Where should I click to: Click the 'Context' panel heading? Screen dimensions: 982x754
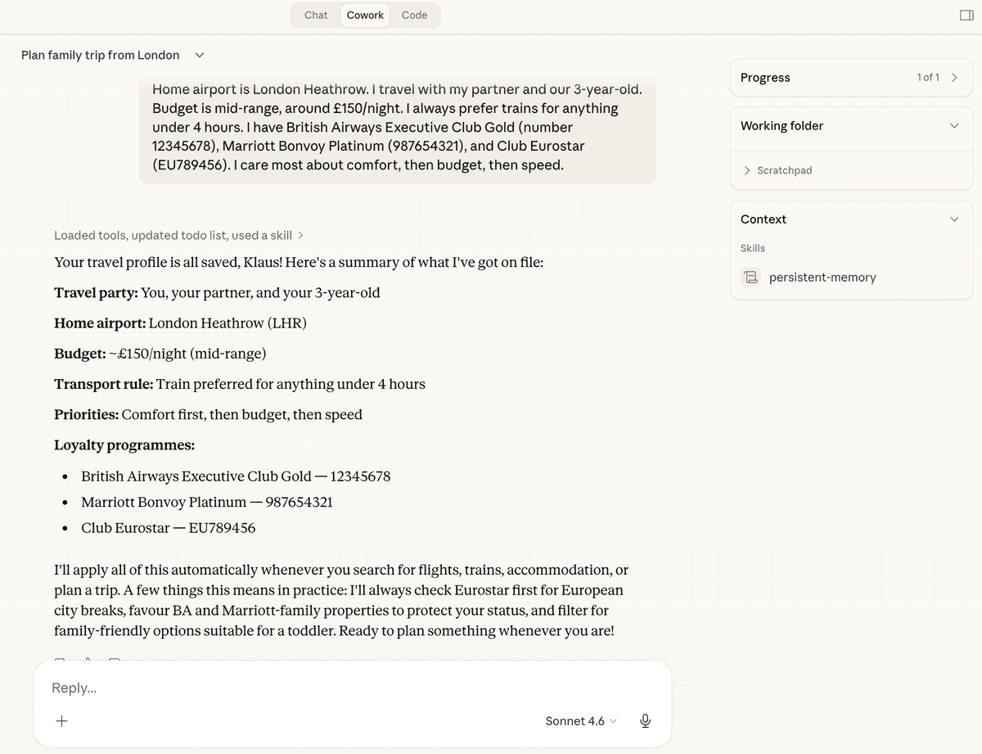(x=764, y=219)
